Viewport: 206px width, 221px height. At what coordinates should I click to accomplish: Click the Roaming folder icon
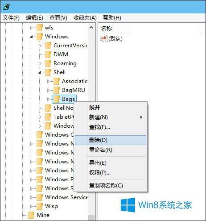click(48, 63)
